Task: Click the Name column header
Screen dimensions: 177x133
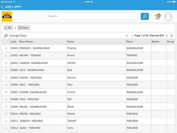Action: point(71,42)
